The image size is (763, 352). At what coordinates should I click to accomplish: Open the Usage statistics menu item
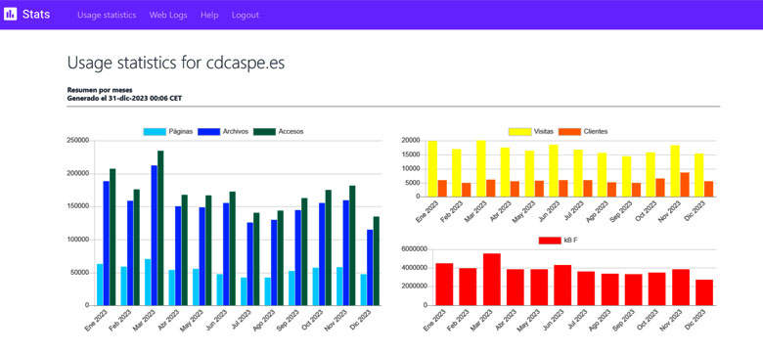point(107,15)
